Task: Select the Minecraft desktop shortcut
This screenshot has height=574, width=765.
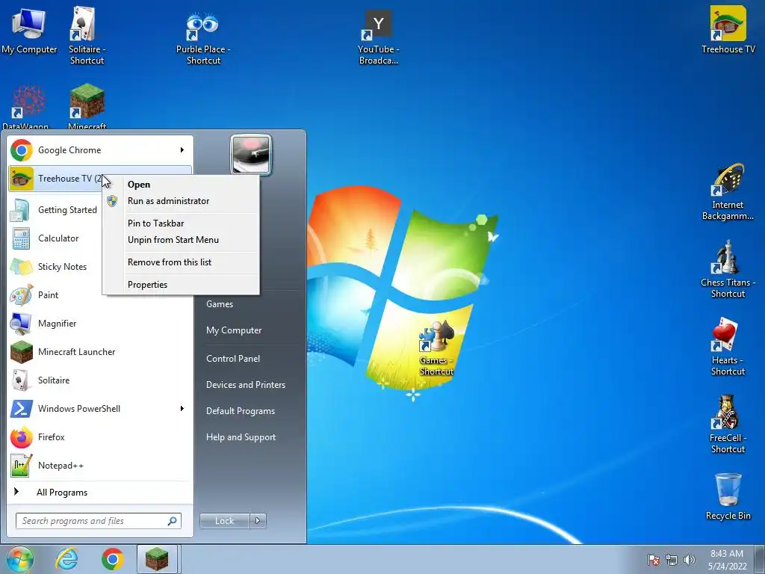Action: click(x=87, y=106)
